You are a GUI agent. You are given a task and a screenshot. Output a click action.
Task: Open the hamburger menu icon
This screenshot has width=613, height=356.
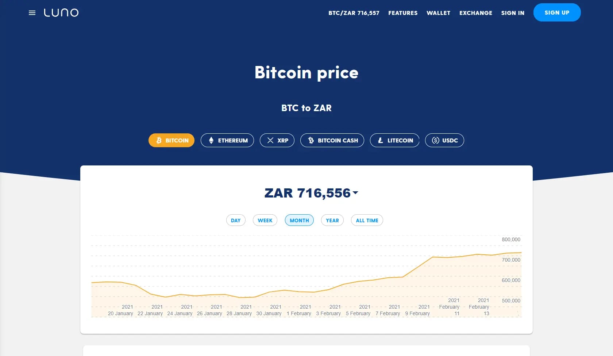point(32,13)
